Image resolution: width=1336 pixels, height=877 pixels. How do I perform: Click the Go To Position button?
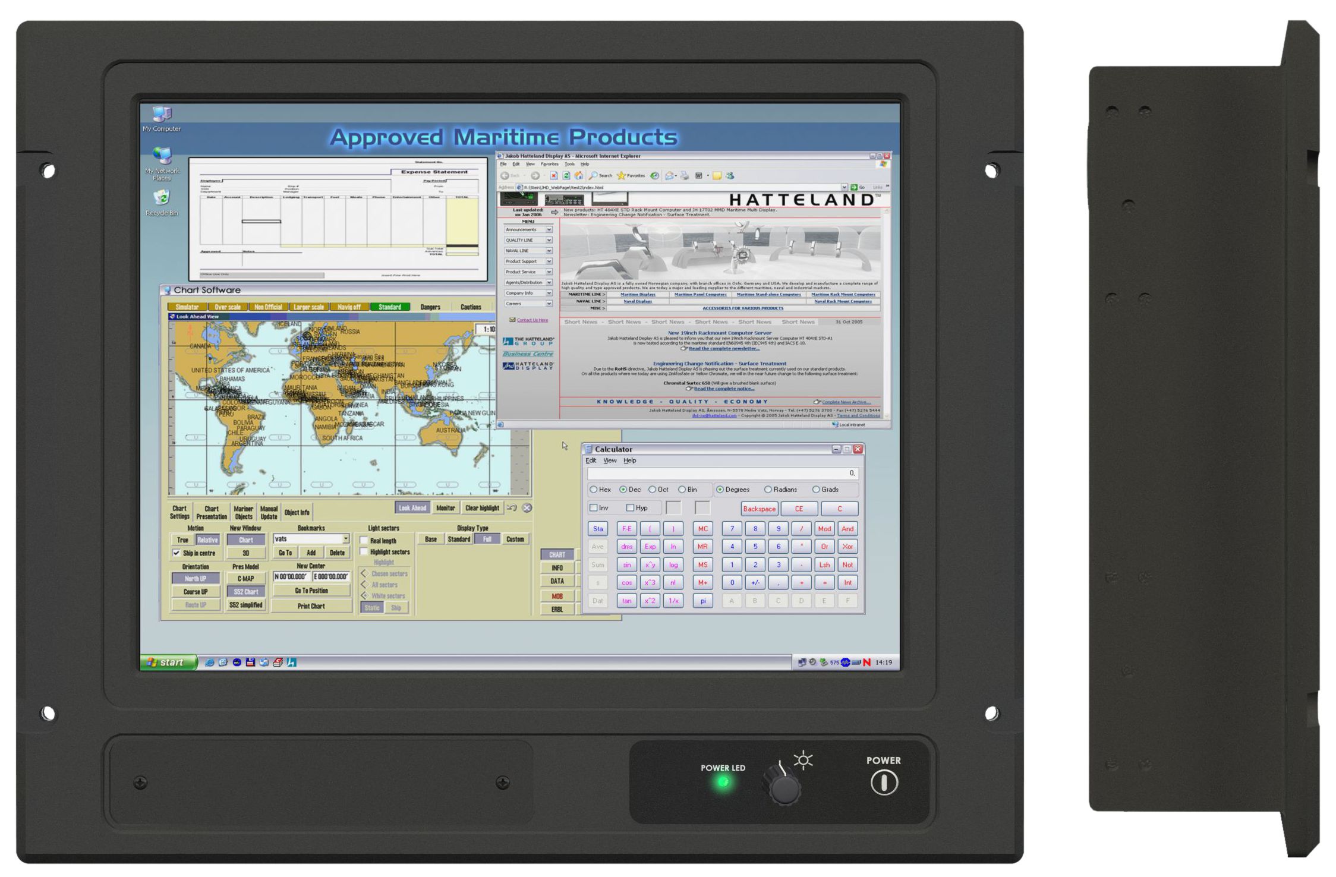pos(311,591)
